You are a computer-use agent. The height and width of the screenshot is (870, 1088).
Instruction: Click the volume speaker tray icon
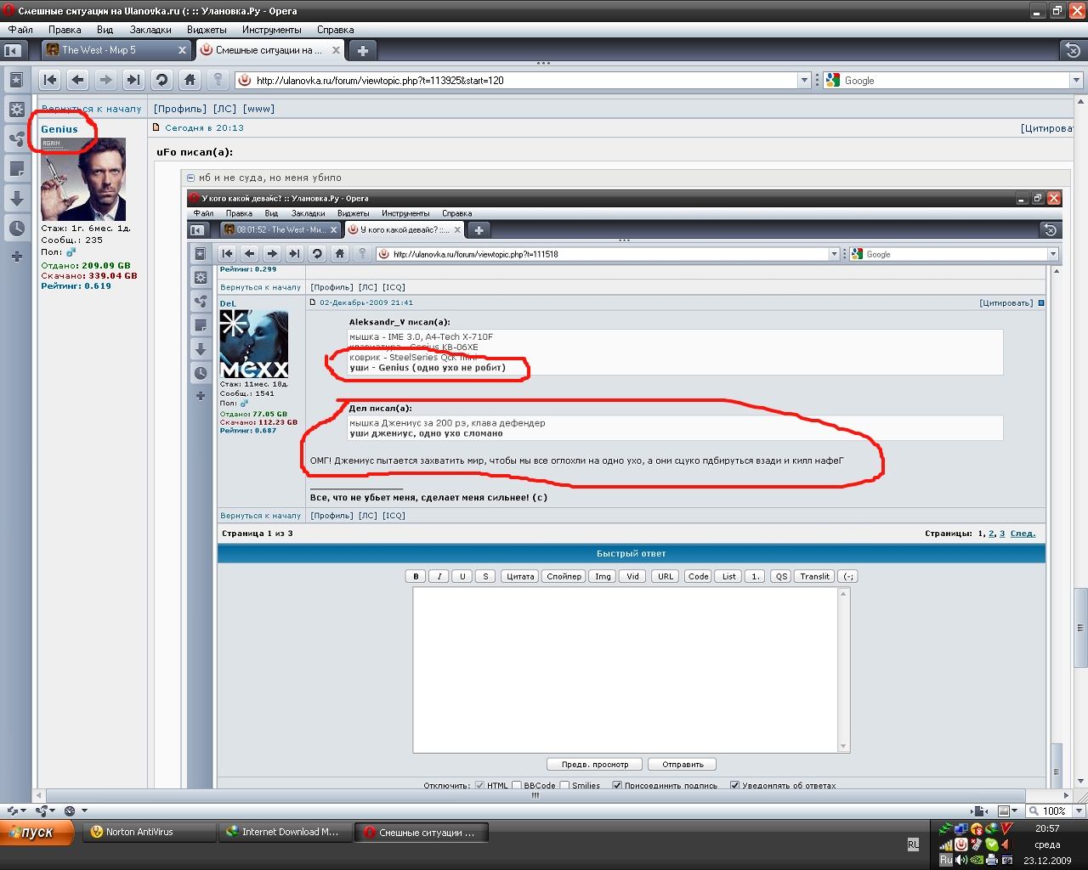[x=961, y=860]
